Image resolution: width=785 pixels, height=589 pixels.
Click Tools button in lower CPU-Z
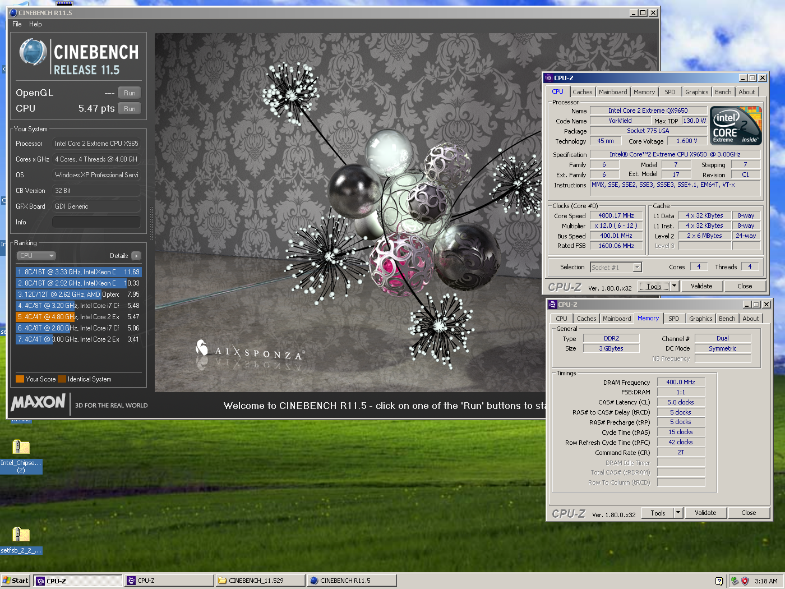(x=658, y=513)
